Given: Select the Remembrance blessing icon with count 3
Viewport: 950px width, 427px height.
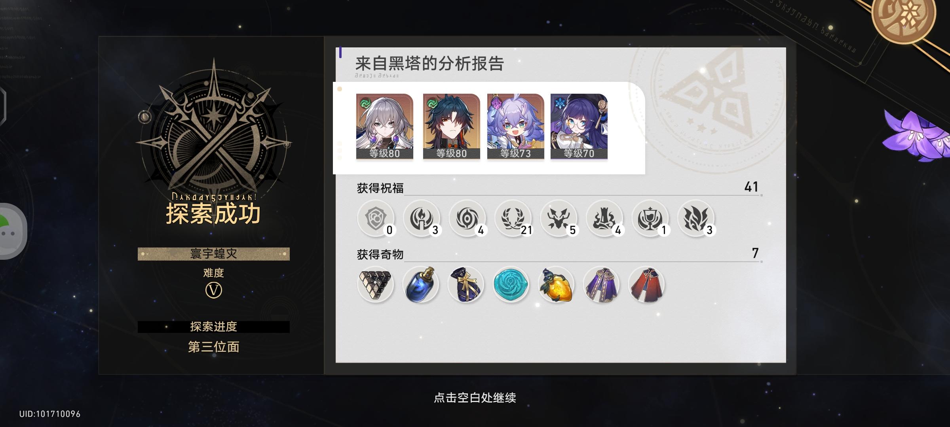Looking at the screenshot, I should click(422, 218).
